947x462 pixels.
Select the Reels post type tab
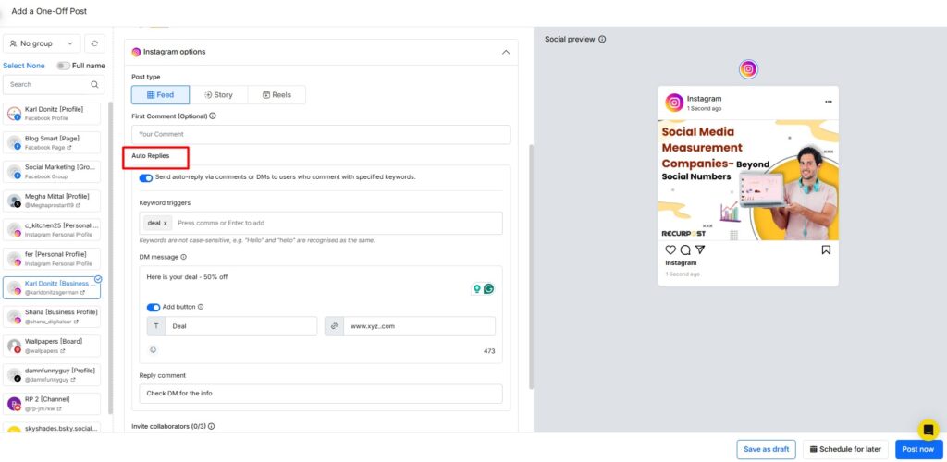[277, 94]
